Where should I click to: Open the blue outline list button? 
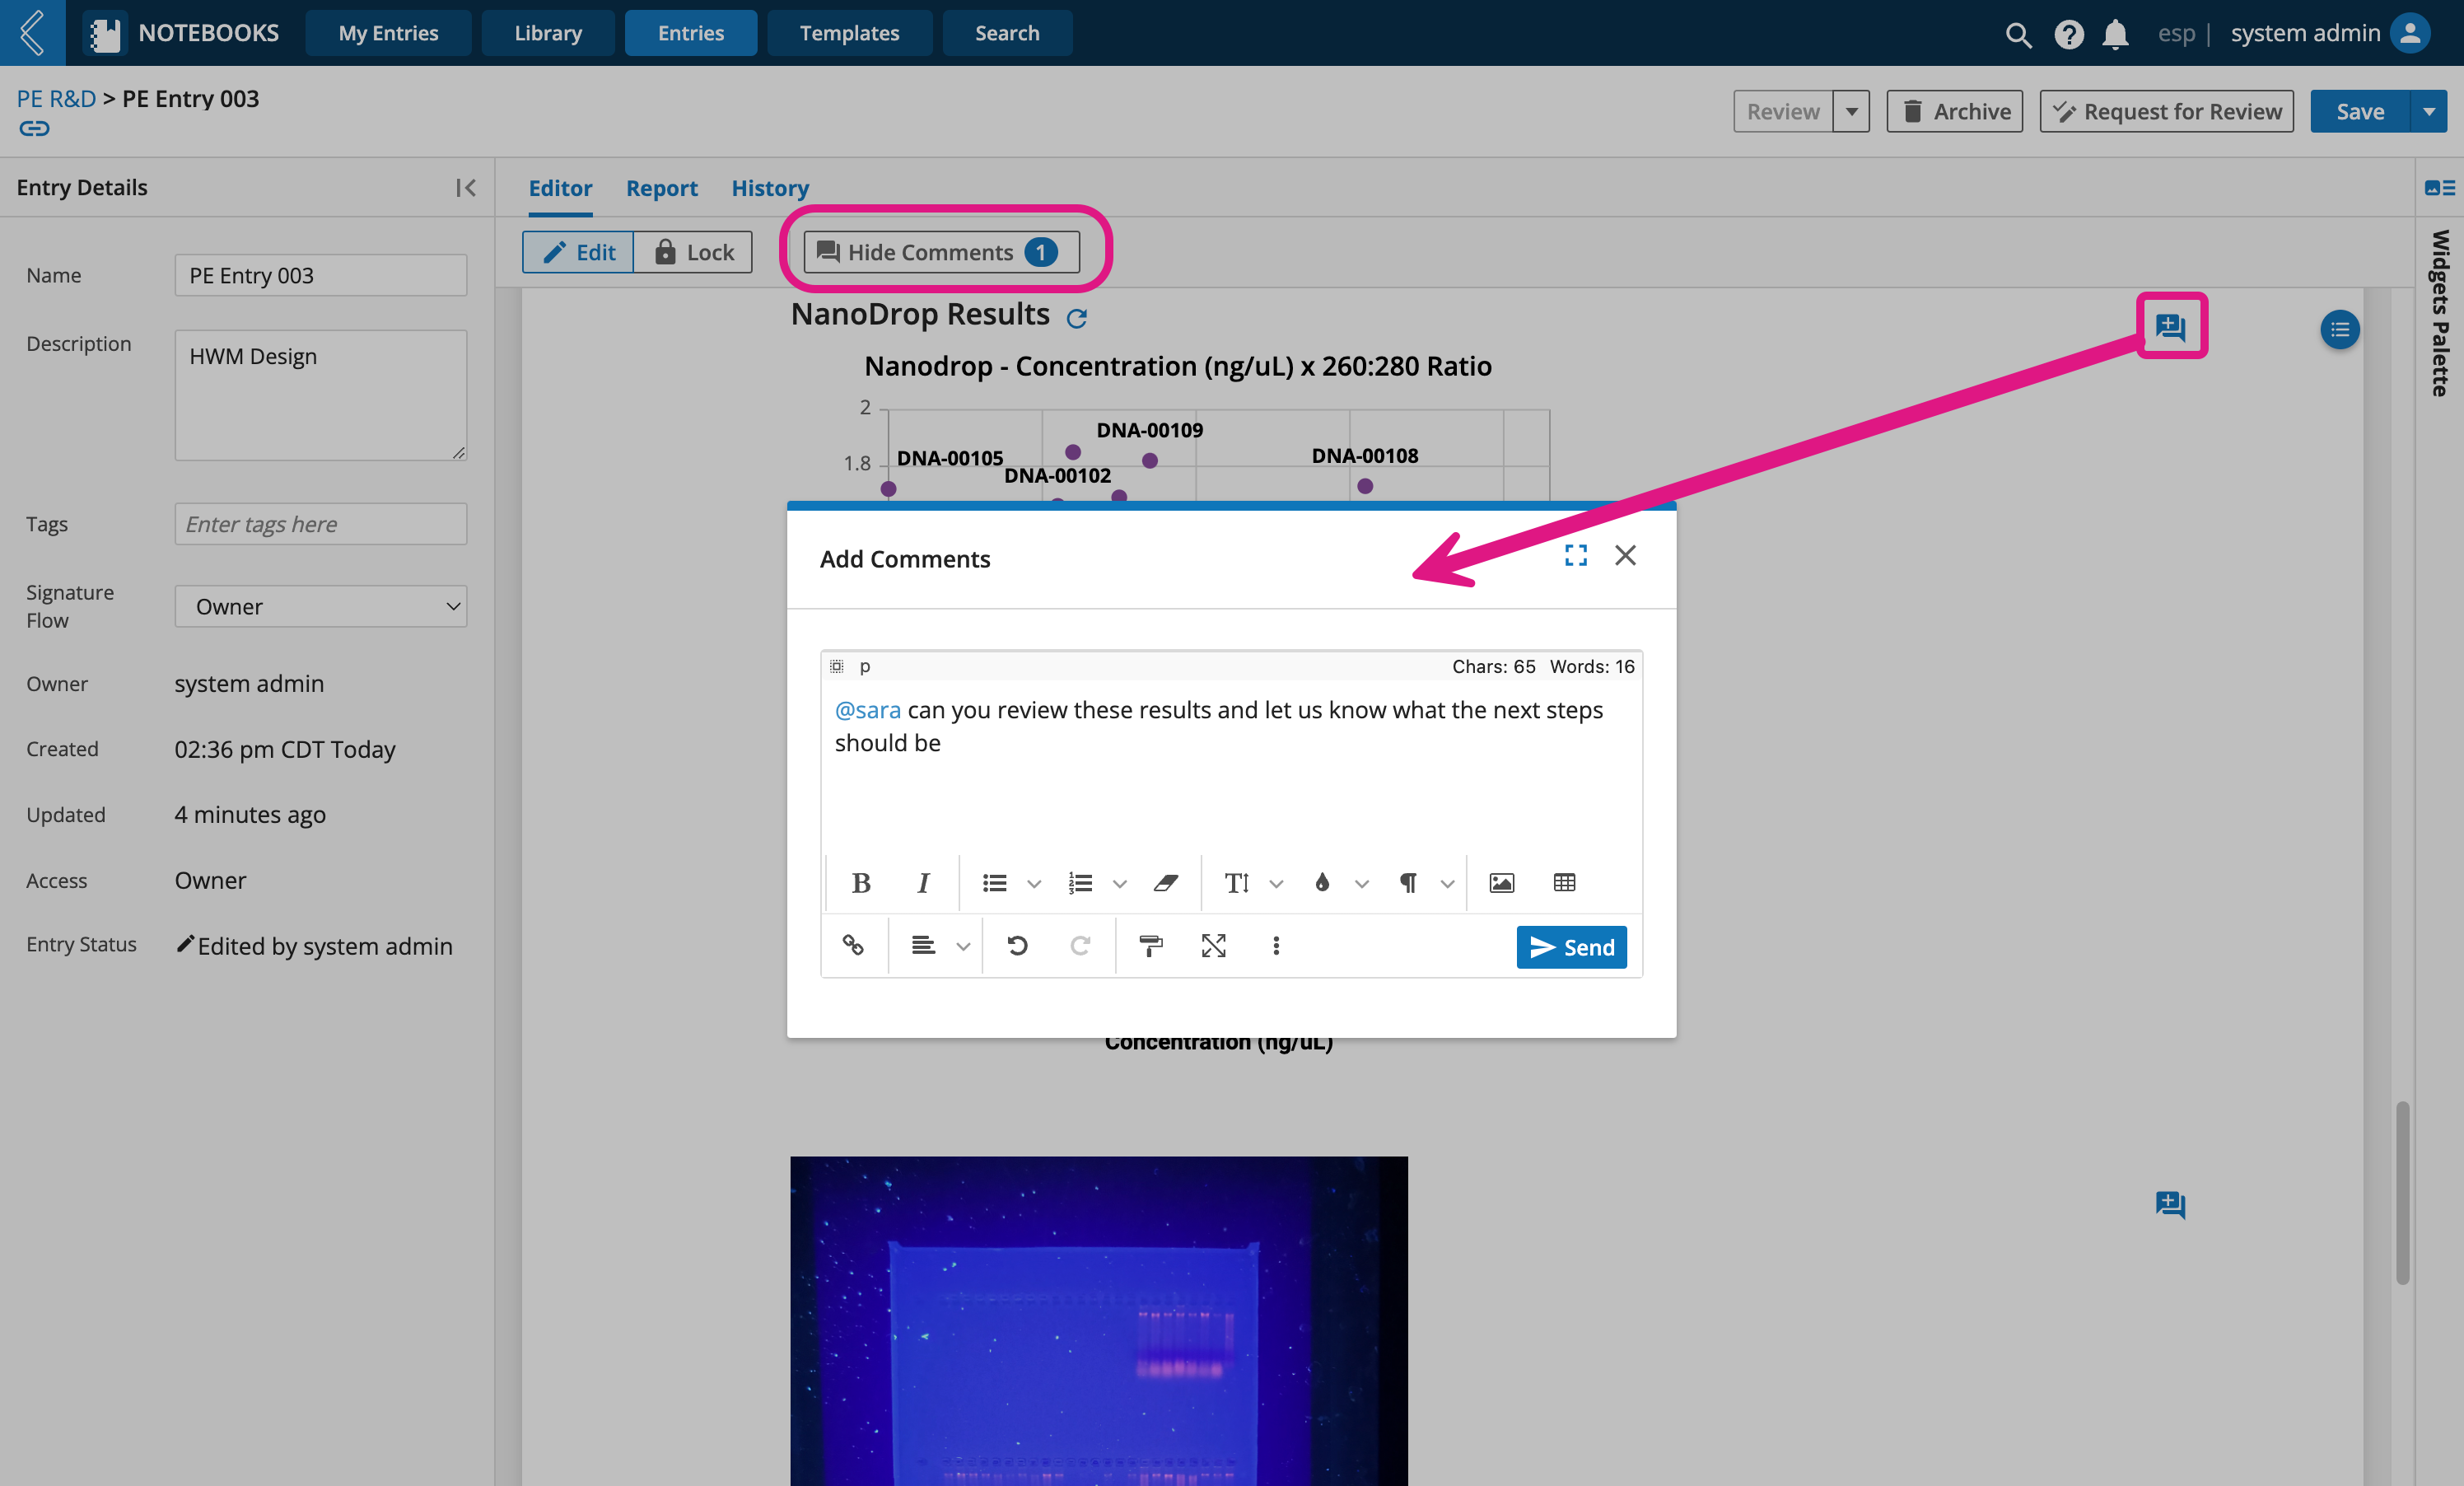tap(2339, 329)
